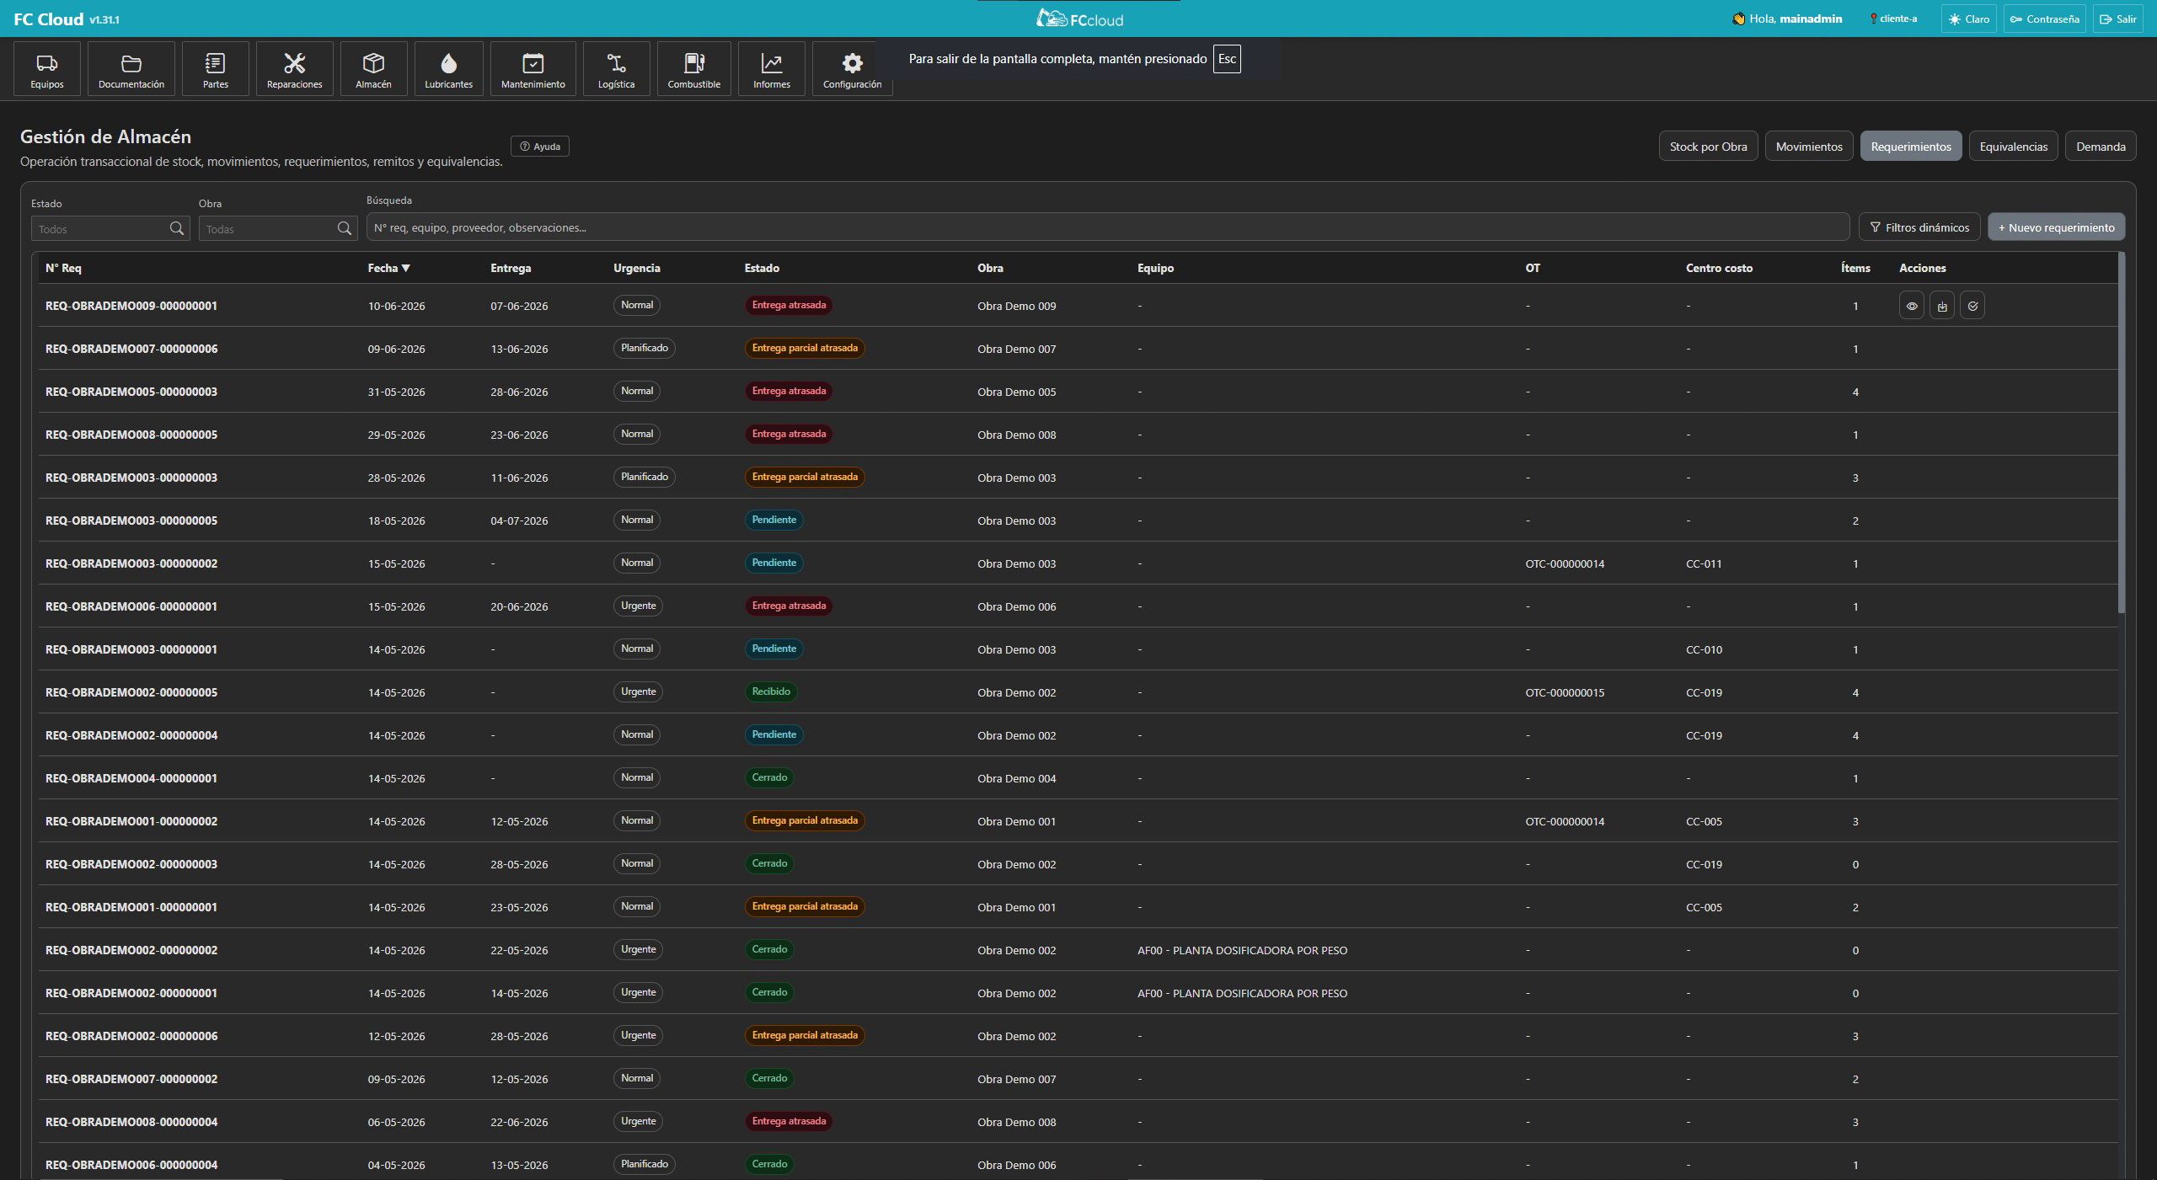Click the Ayuda help button
This screenshot has width=2157, height=1180.
point(540,147)
